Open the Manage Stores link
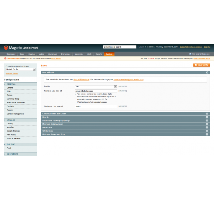214x200 pixels. pos(12,74)
